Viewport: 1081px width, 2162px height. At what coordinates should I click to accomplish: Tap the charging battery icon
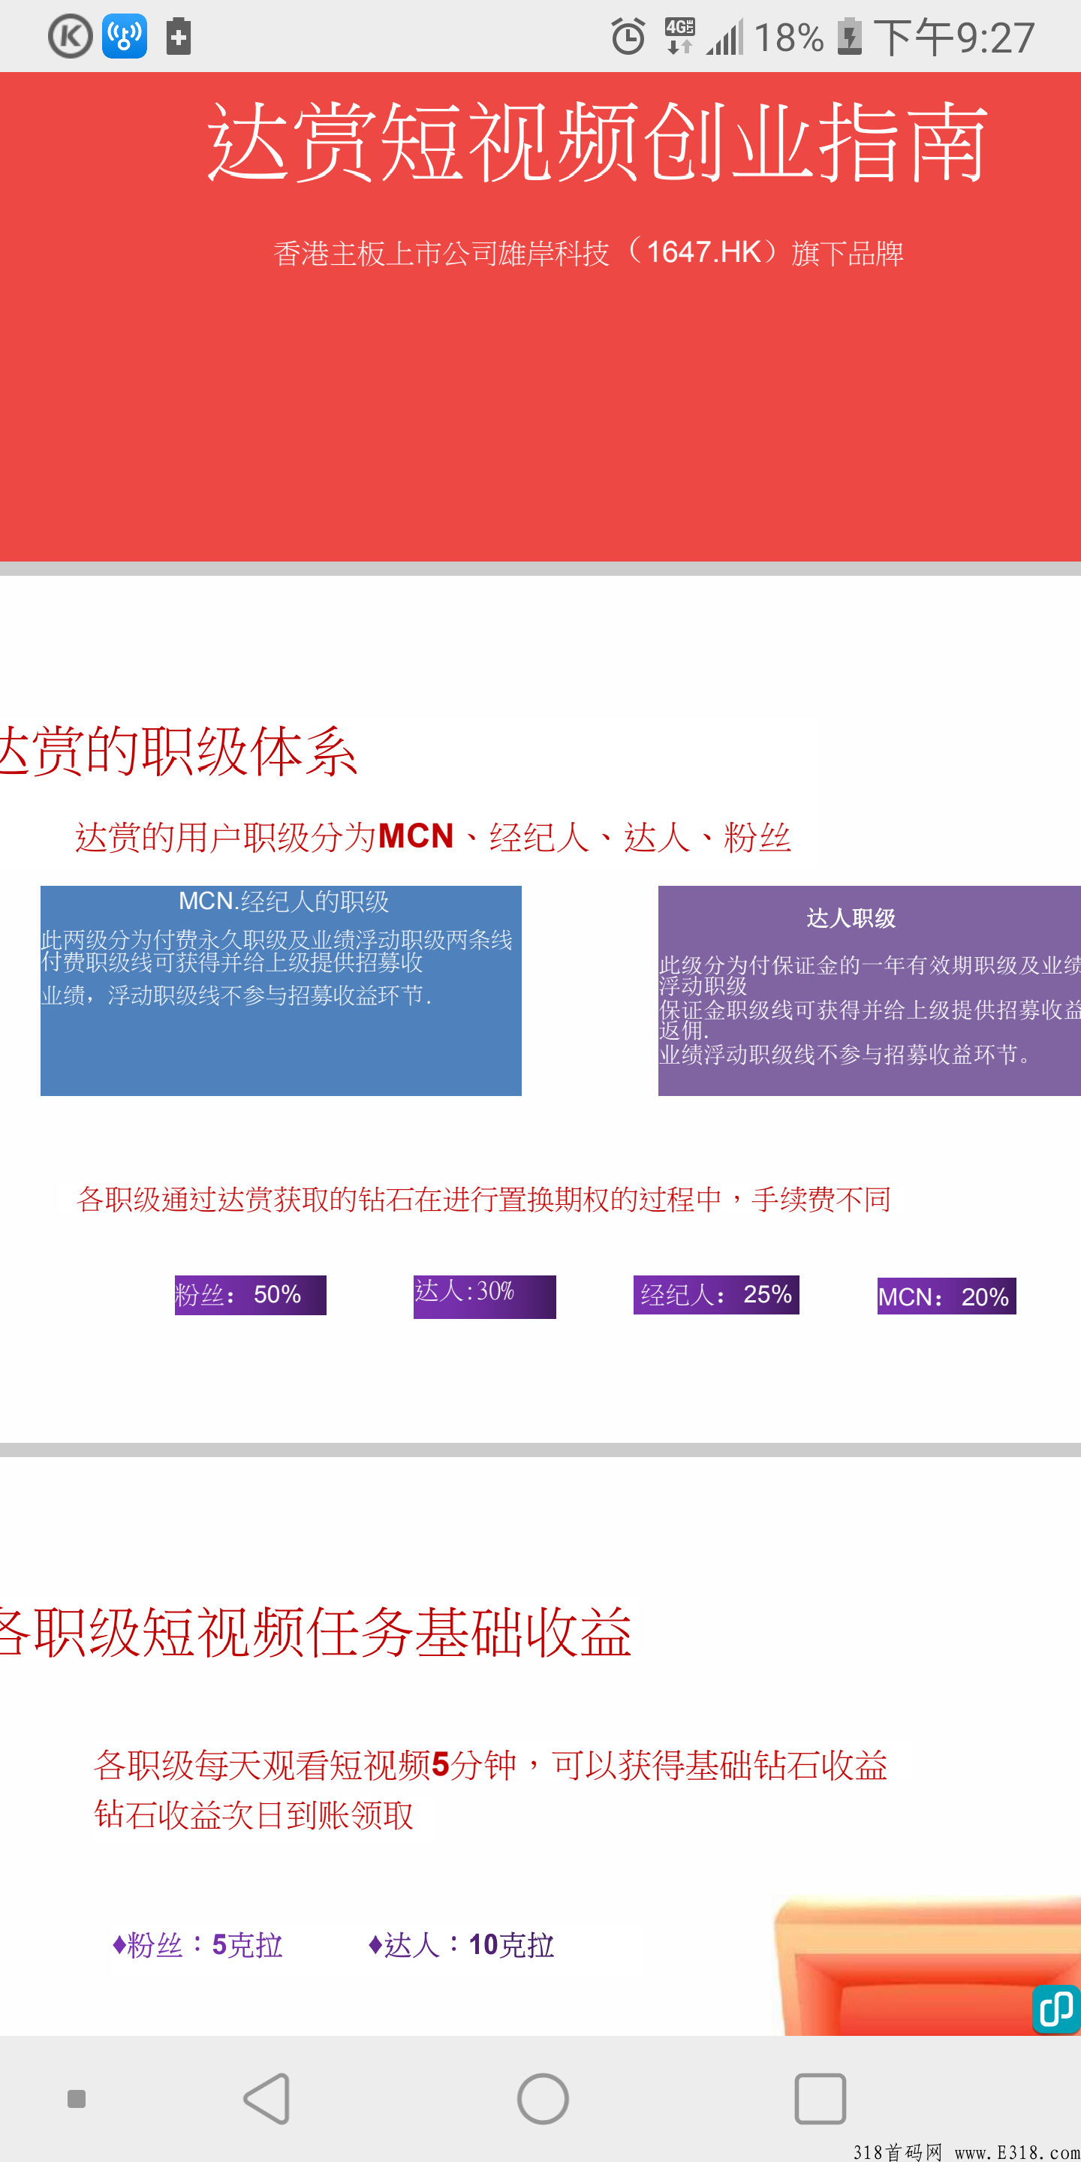pyautogui.click(x=849, y=37)
